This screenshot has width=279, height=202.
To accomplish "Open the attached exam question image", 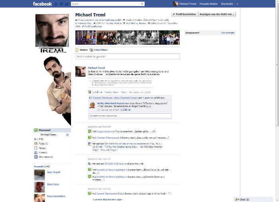I will (120, 83).
